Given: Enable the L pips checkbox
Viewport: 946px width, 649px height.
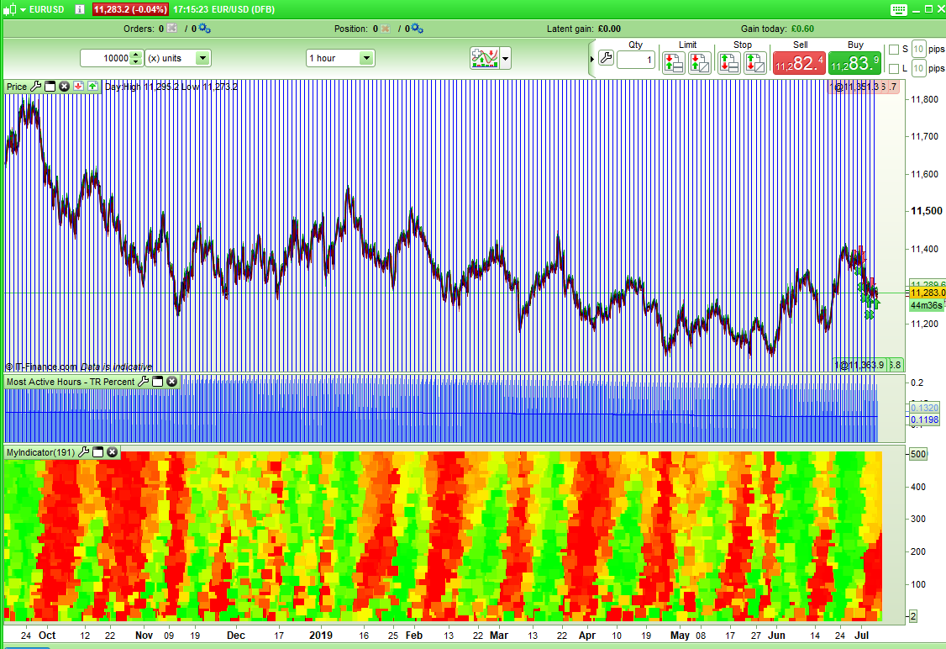Looking at the screenshot, I should [x=892, y=67].
